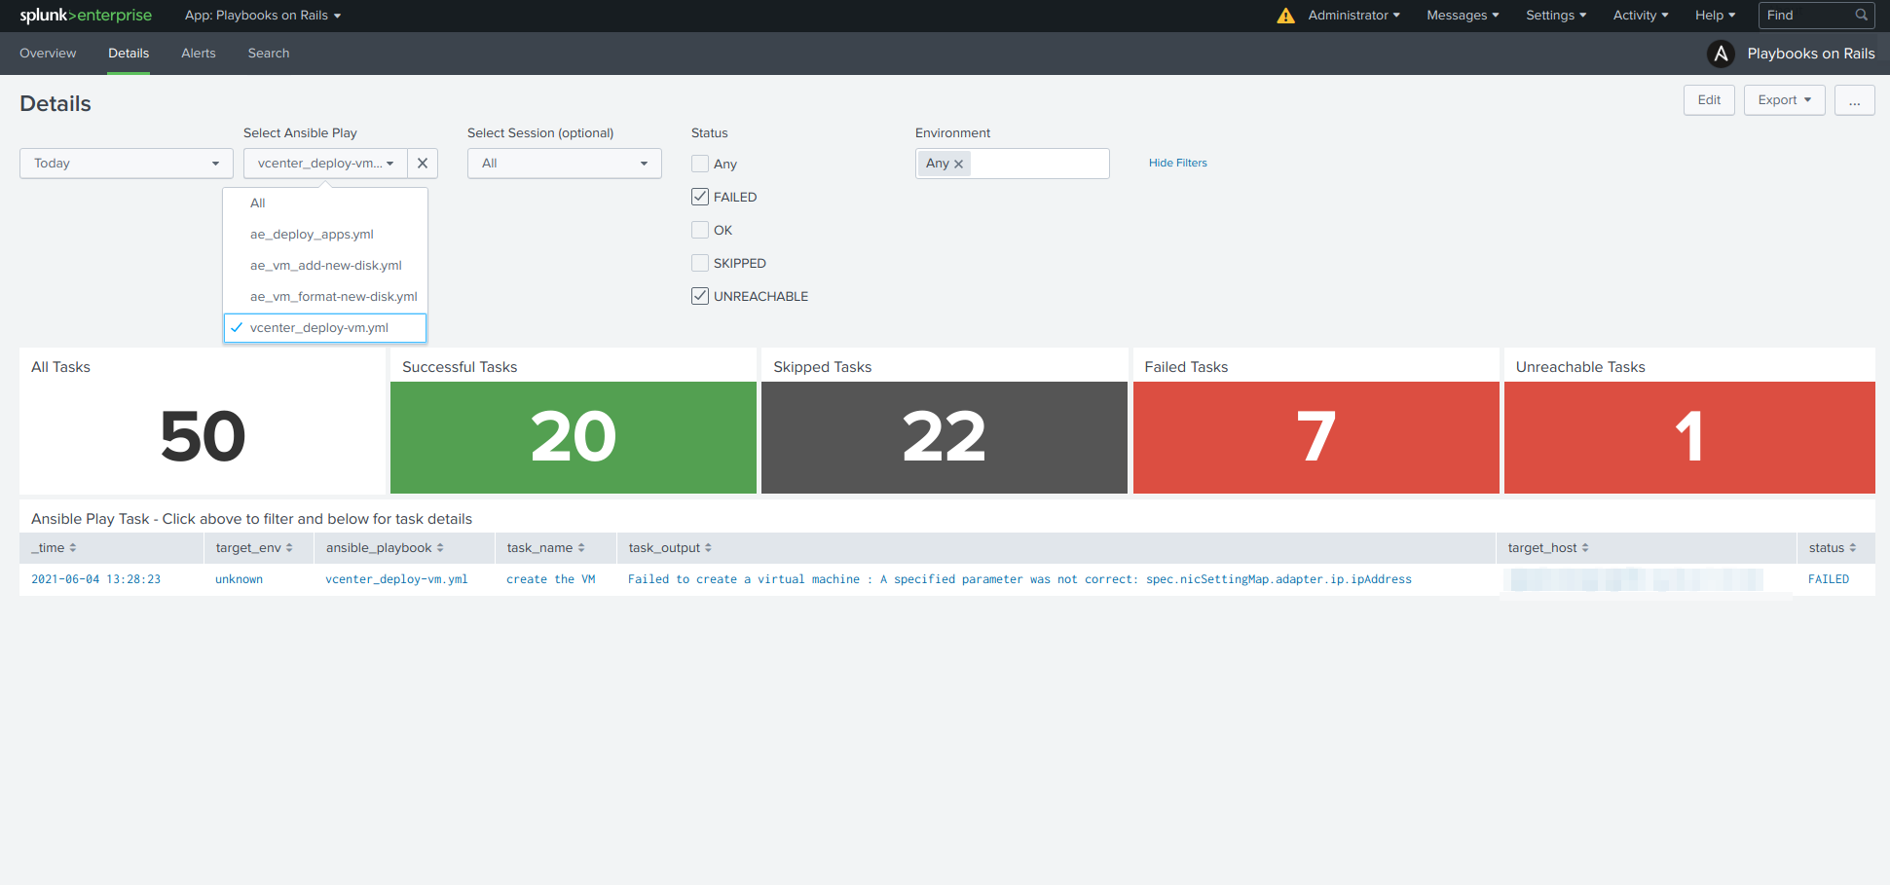Open the Messages menu
This screenshot has height=885, width=1890.
1463,16
